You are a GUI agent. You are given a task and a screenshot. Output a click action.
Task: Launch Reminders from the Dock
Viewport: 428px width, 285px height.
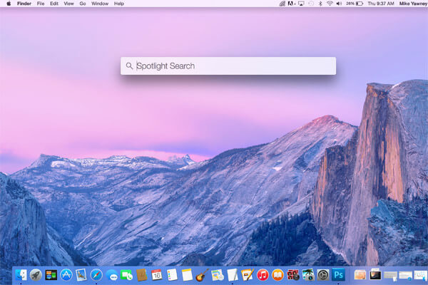click(172, 275)
